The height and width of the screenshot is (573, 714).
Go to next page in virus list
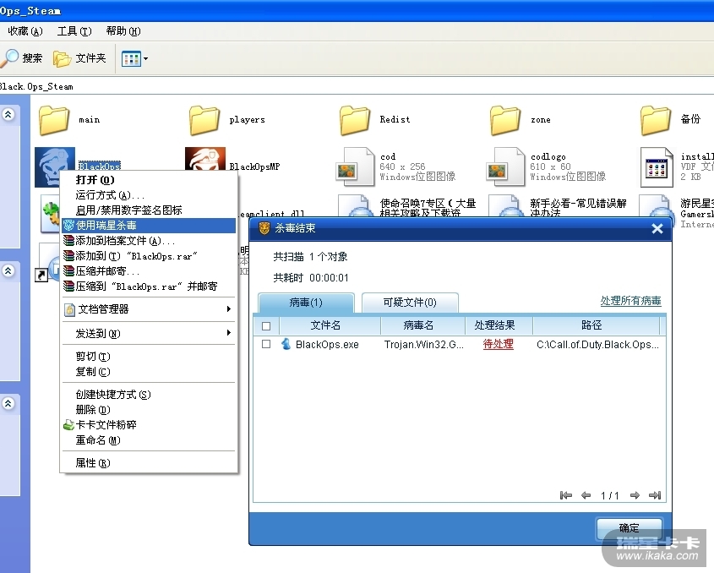[635, 495]
